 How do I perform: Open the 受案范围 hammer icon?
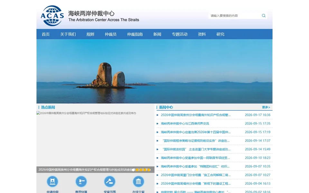coord(109,181)
